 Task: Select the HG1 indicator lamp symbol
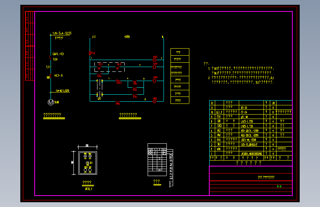[155, 101]
